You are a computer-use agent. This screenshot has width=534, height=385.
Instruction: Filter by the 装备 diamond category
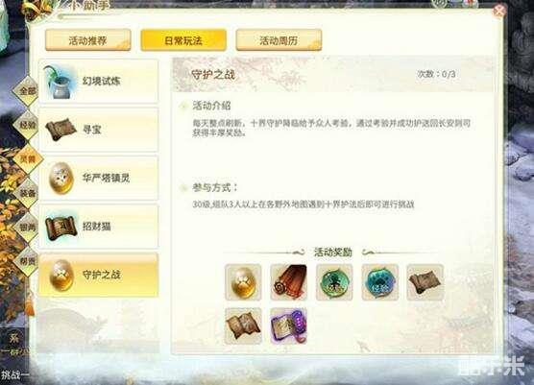[27, 193]
